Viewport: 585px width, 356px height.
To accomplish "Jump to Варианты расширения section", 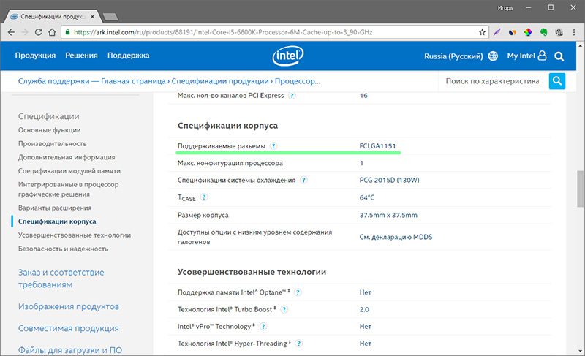I will [x=55, y=208].
